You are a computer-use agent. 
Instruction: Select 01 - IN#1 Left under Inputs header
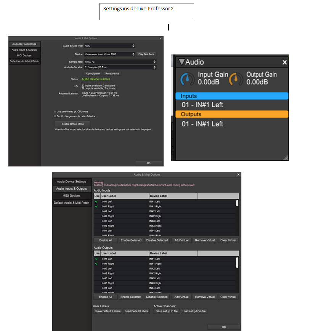[x=202, y=105]
